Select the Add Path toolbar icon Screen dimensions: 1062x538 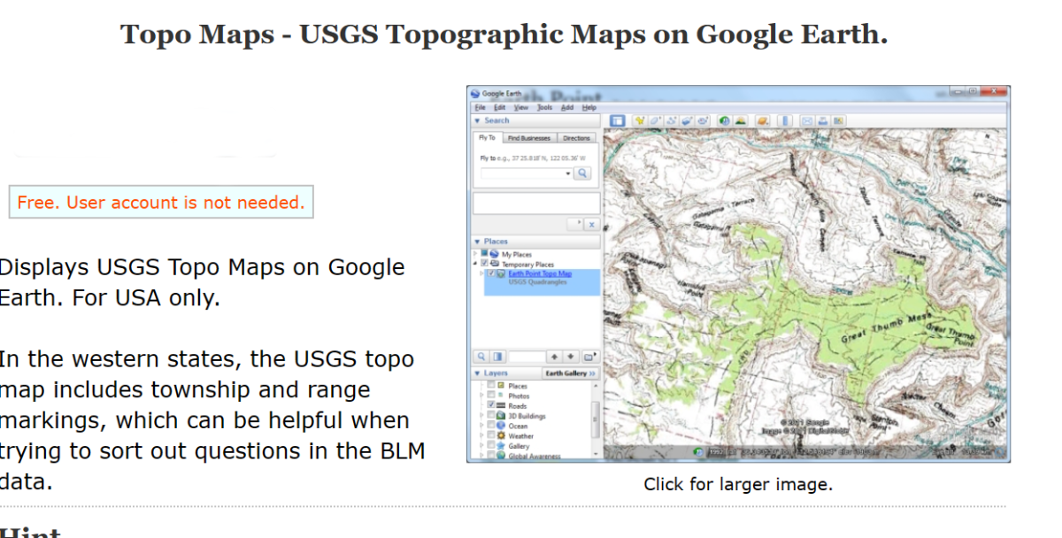point(672,120)
